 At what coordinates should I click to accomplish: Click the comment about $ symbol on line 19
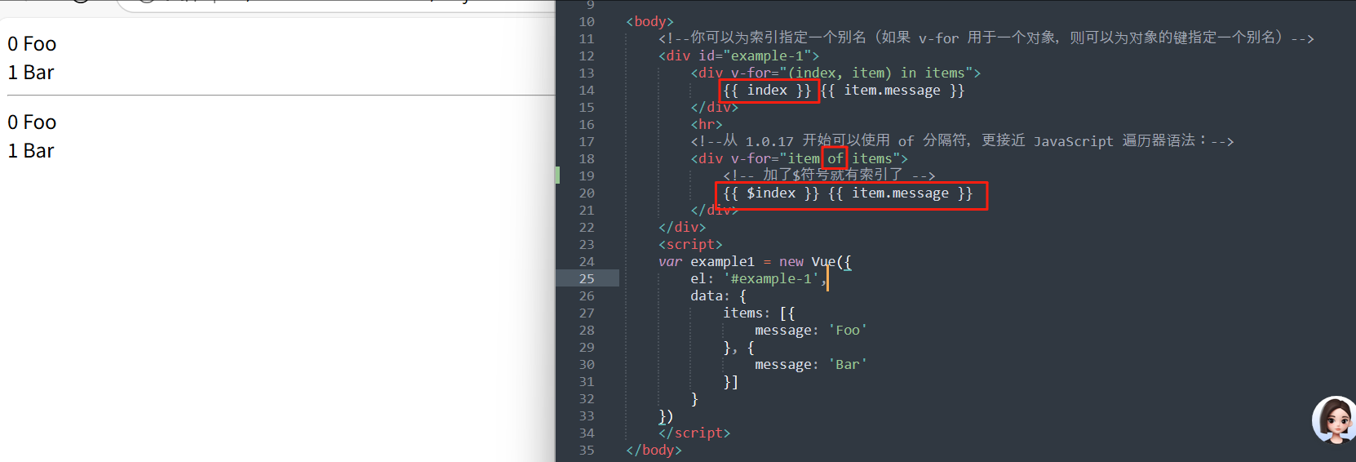tap(829, 175)
